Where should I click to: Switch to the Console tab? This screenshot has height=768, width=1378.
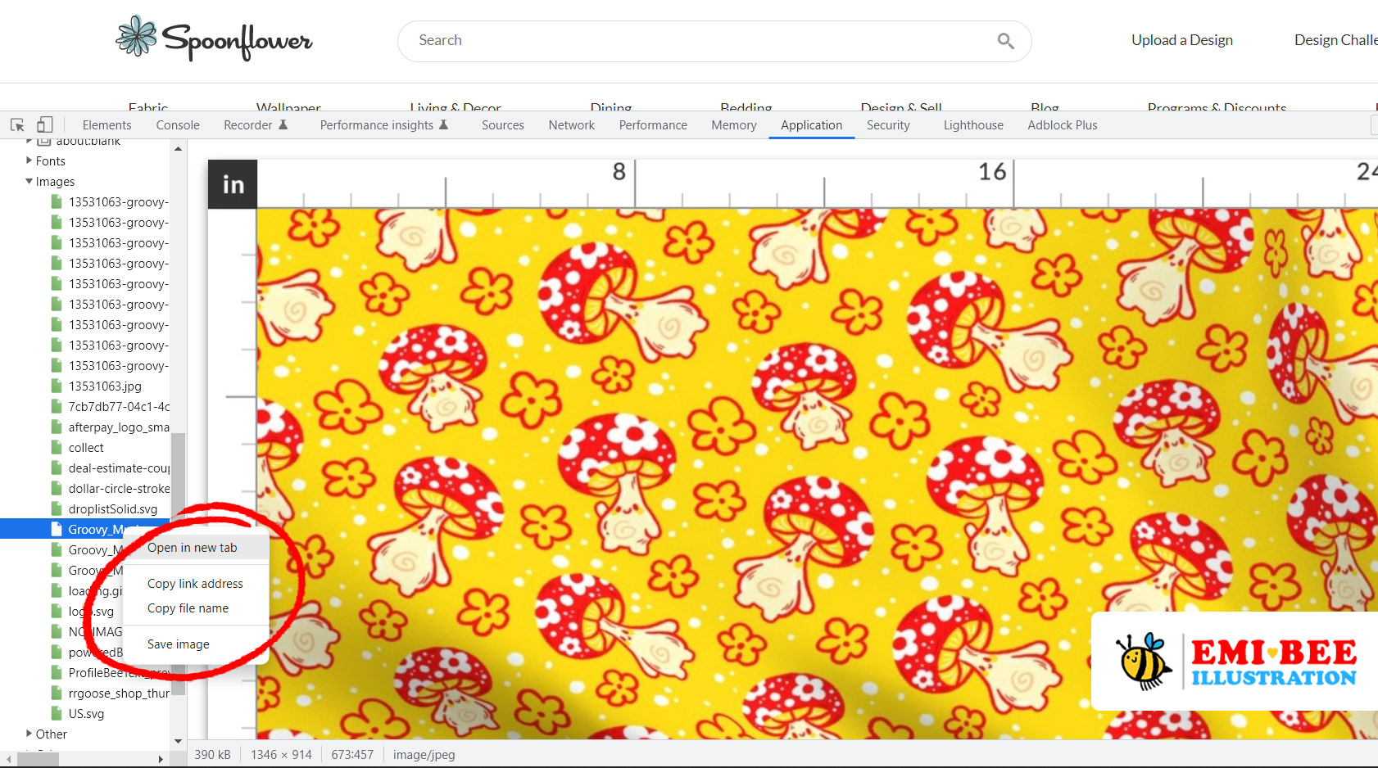[x=178, y=125]
